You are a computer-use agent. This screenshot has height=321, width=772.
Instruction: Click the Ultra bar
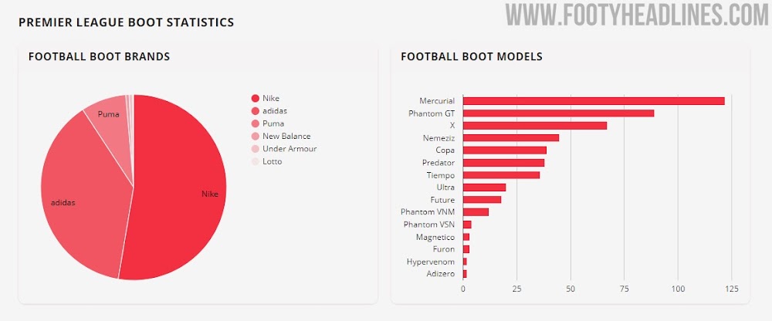pyautogui.click(x=484, y=187)
